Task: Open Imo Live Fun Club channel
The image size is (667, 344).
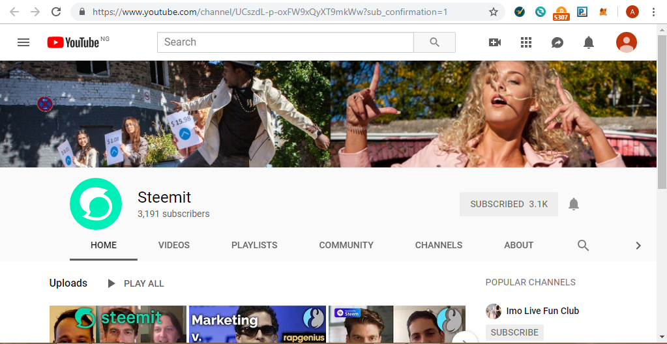Action: click(542, 311)
